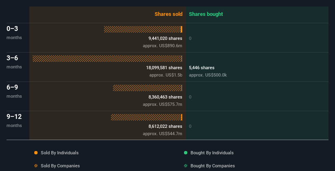Viewport: 335px width, 171px height.
Task: Click the approx. US$544.7m value
Action: [162, 134]
